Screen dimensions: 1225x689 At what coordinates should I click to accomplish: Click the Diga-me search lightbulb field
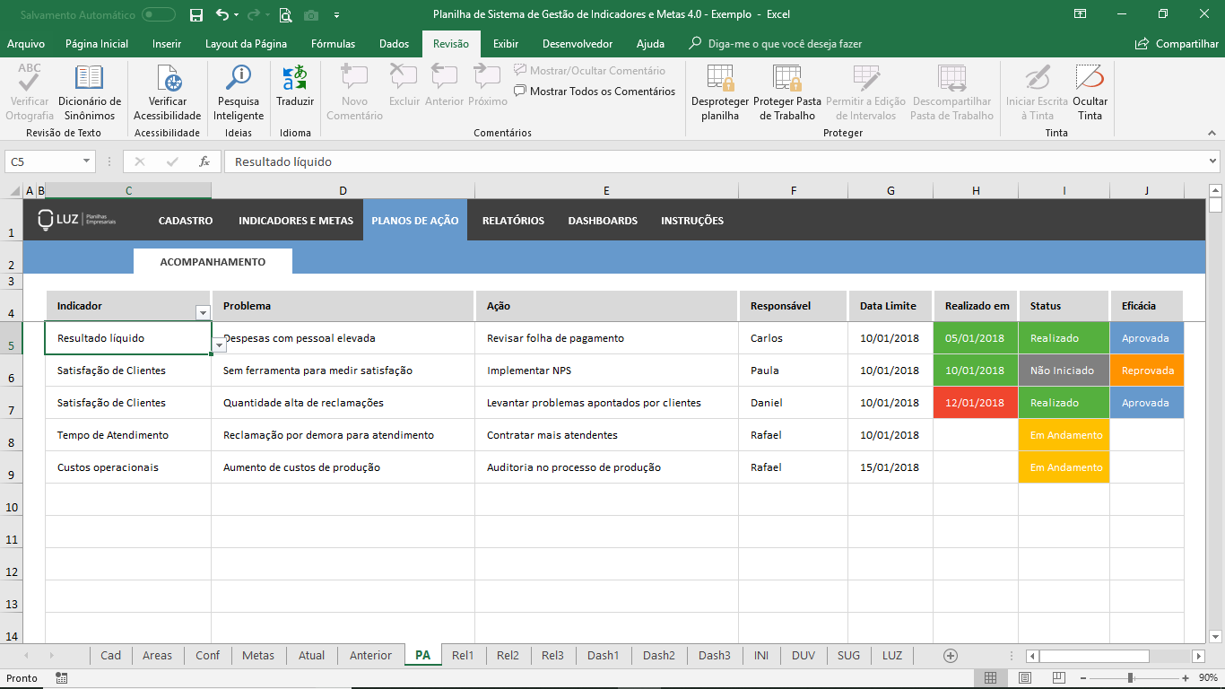click(x=774, y=44)
